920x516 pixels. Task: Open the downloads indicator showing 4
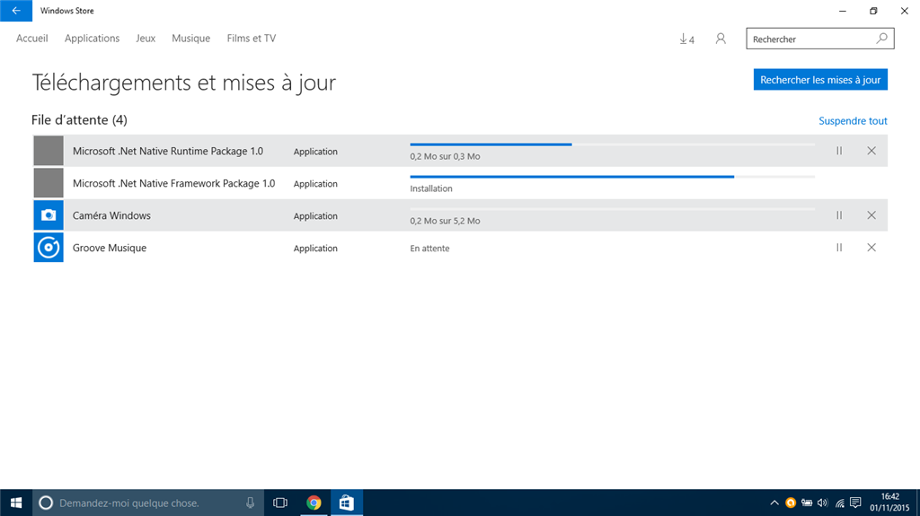pyautogui.click(x=686, y=39)
